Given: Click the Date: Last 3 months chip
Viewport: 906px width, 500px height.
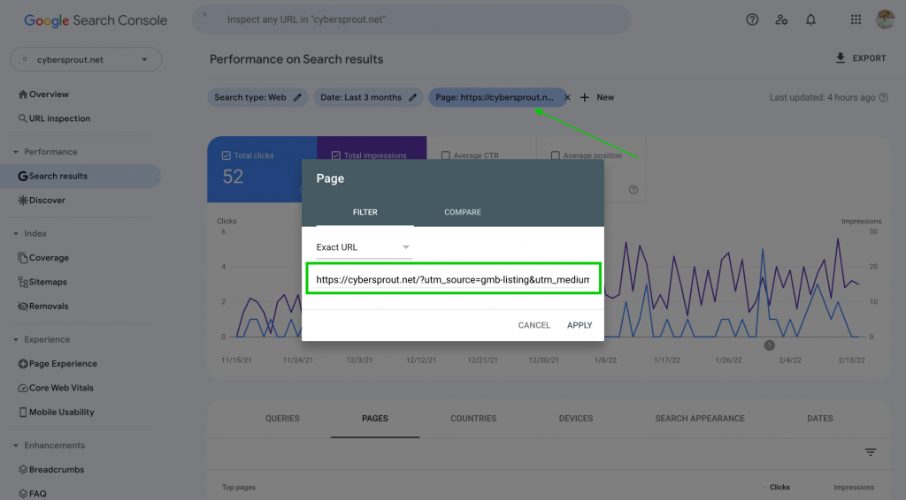Looking at the screenshot, I should (368, 97).
